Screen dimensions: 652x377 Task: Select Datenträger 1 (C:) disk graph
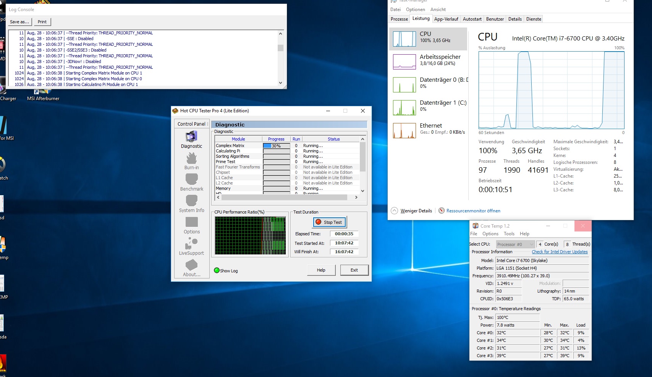click(x=404, y=108)
